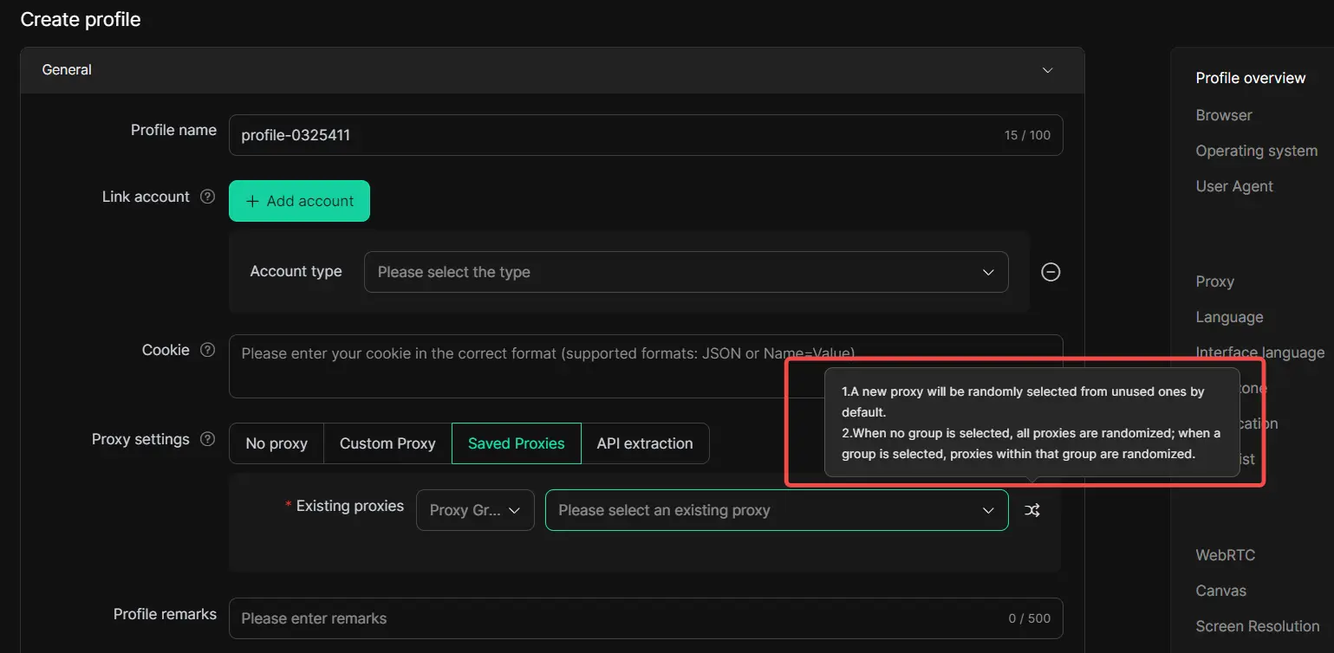The image size is (1334, 653).
Task: Collapse the General section chevron
Action: coord(1047,70)
